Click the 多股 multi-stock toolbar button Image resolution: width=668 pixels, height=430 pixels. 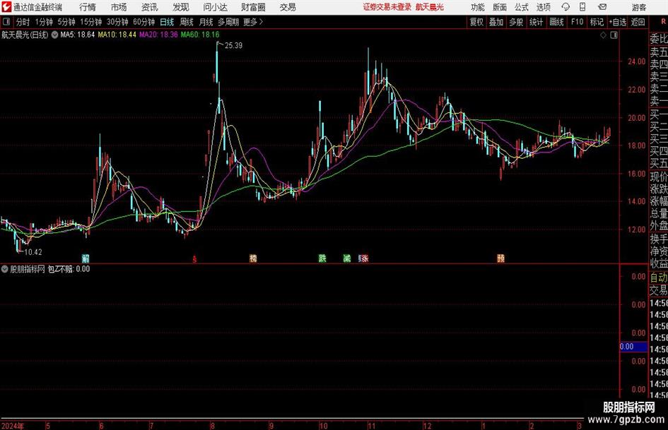tap(516, 22)
